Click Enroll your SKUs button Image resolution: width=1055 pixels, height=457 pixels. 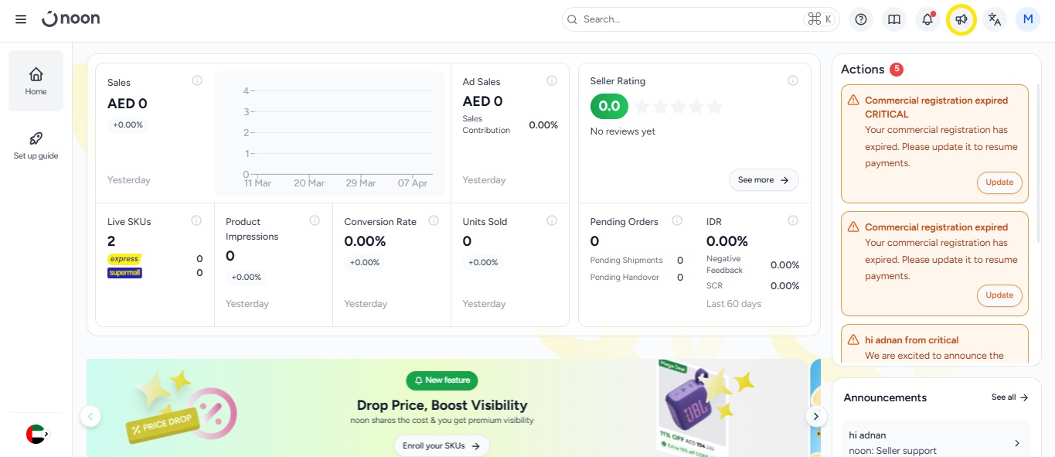(441, 446)
